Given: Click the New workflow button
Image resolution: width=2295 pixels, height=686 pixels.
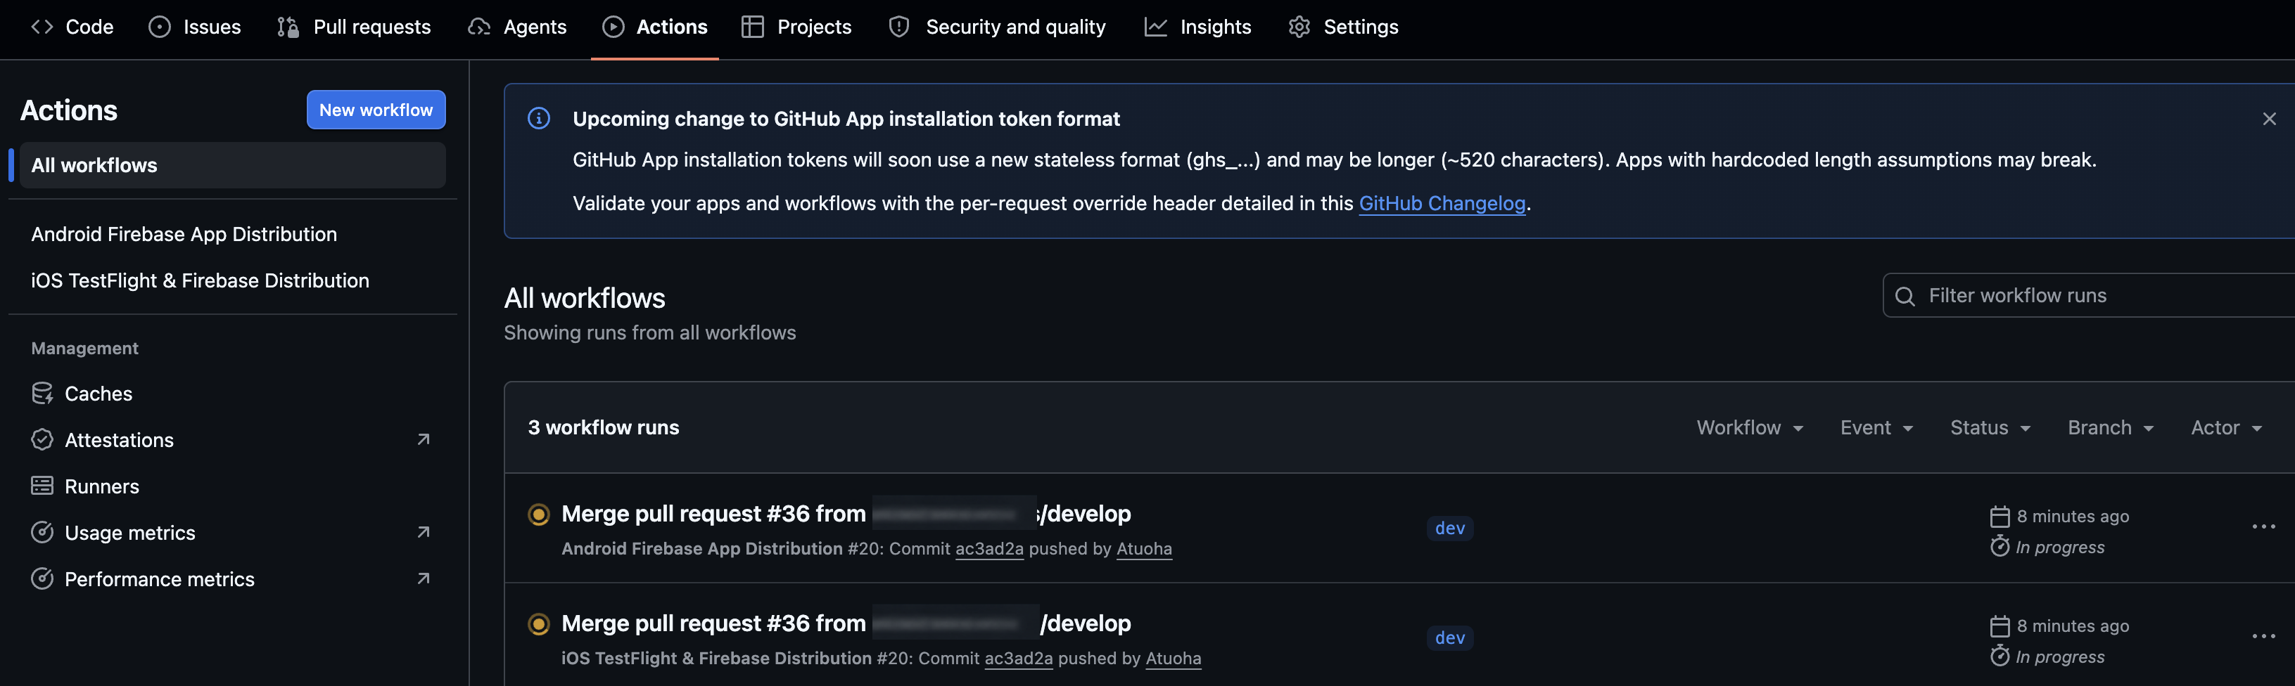Looking at the screenshot, I should (376, 110).
